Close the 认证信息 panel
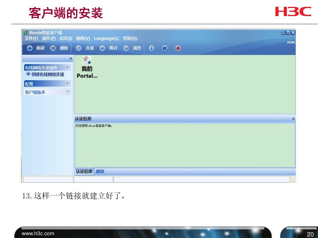The width and height of the screenshot is (318, 238). pyautogui.click(x=293, y=119)
